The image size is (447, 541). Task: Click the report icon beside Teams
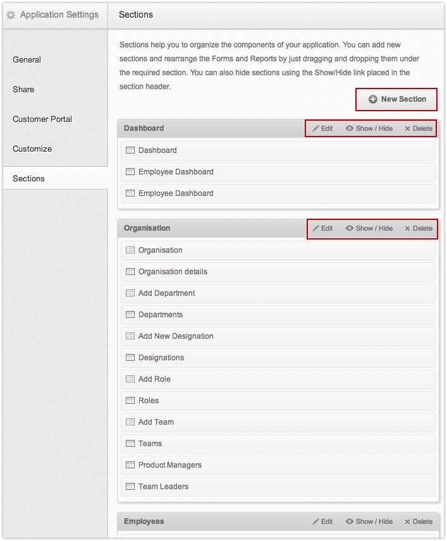click(x=130, y=444)
